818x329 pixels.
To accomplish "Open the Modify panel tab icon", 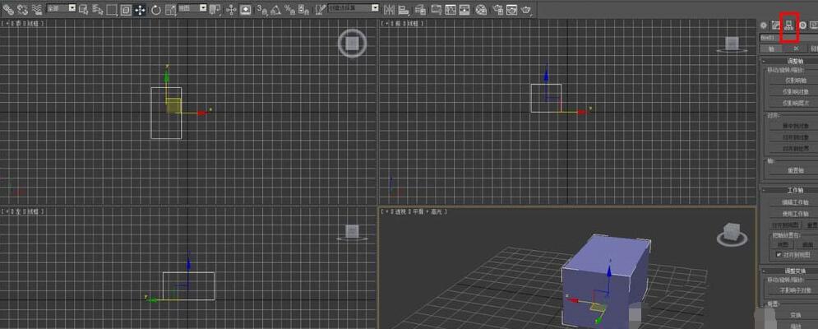I will coord(775,25).
